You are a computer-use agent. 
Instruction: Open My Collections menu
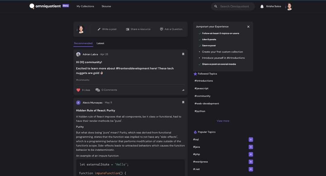pos(85,6)
